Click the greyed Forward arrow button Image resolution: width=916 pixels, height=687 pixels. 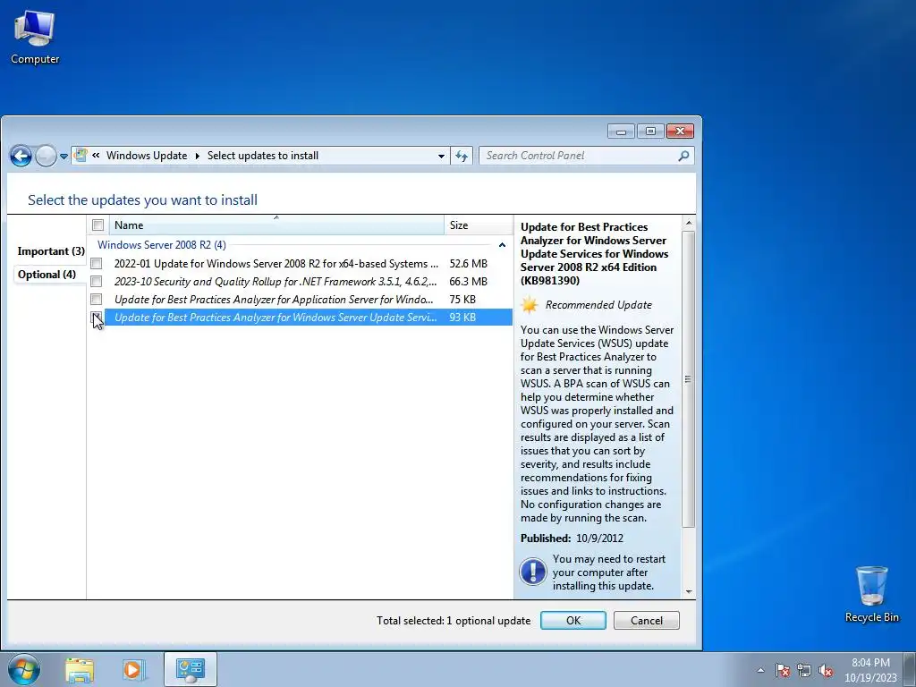coord(46,156)
